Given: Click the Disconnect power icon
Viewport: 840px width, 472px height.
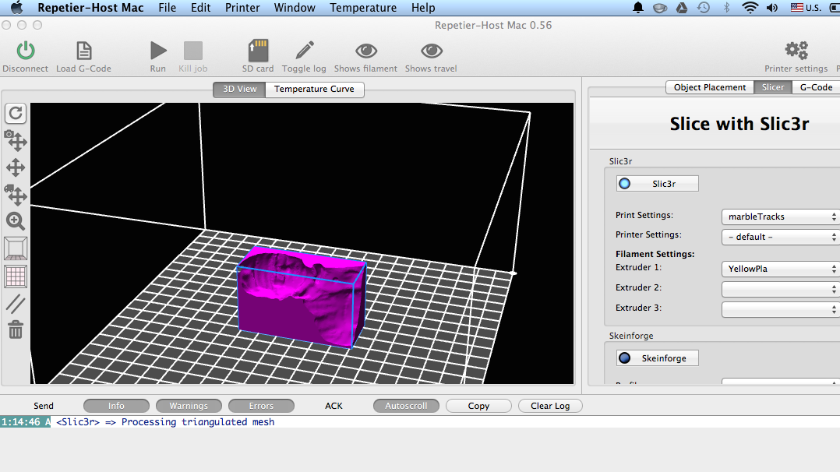Looking at the screenshot, I should [25, 51].
